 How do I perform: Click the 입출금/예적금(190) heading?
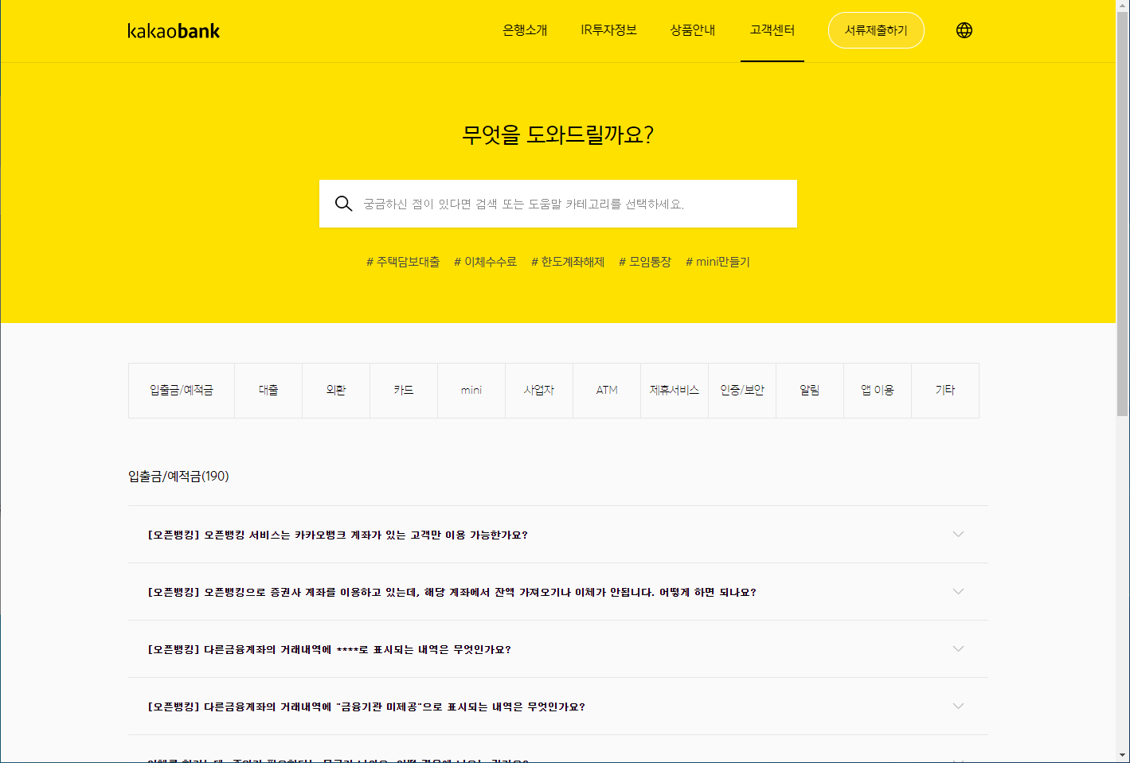[x=178, y=476]
